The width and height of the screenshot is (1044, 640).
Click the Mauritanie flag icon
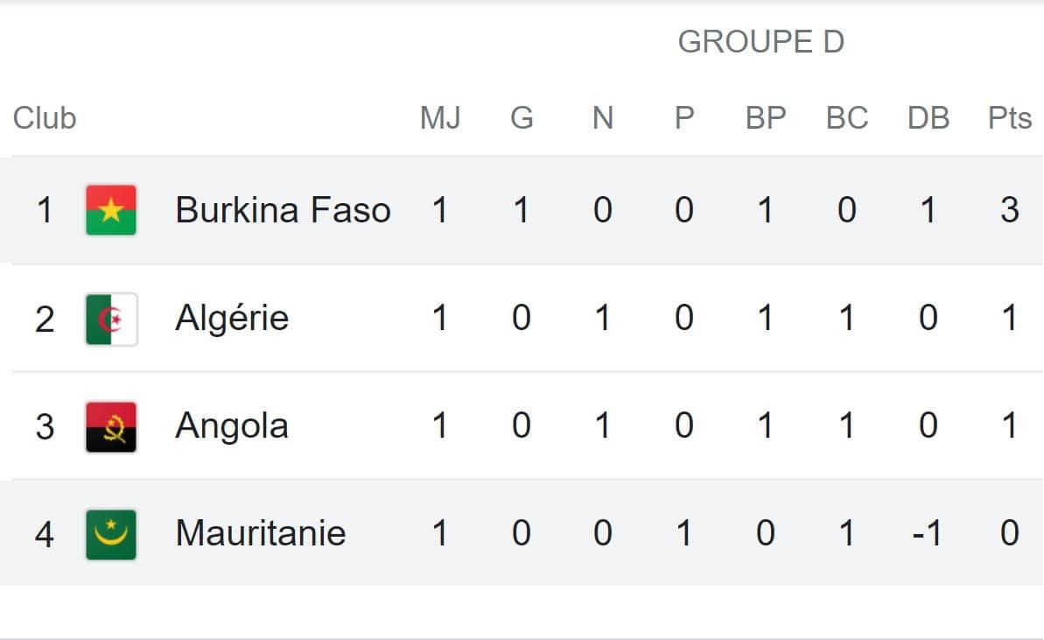pyautogui.click(x=111, y=535)
